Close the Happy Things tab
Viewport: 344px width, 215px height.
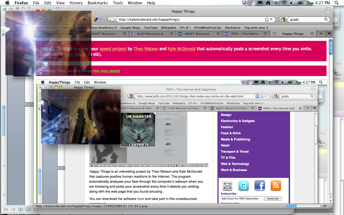(312, 34)
